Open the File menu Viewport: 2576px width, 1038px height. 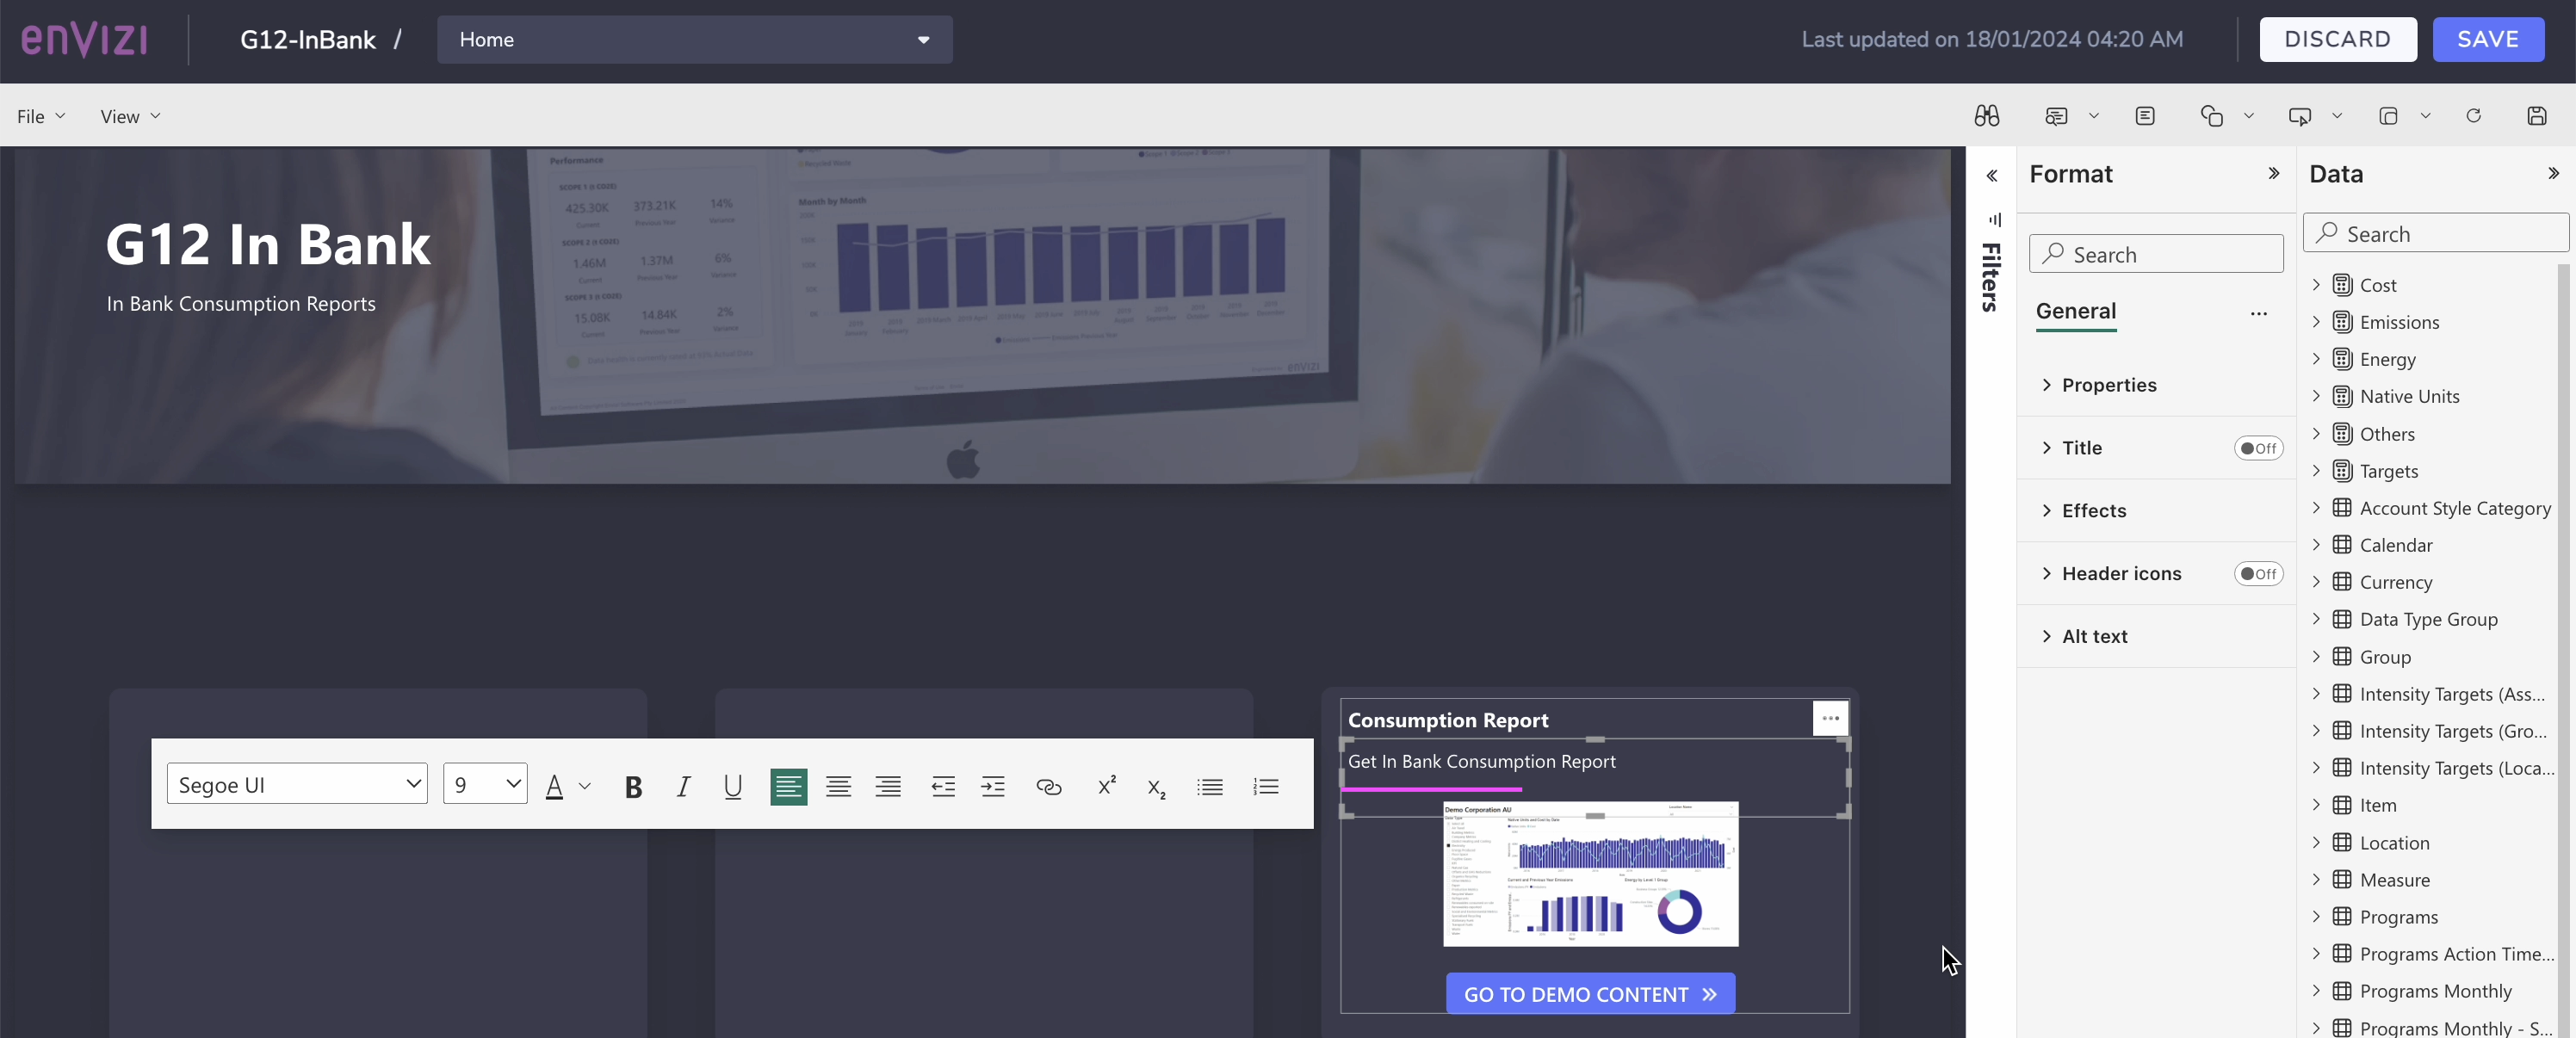coord(40,116)
